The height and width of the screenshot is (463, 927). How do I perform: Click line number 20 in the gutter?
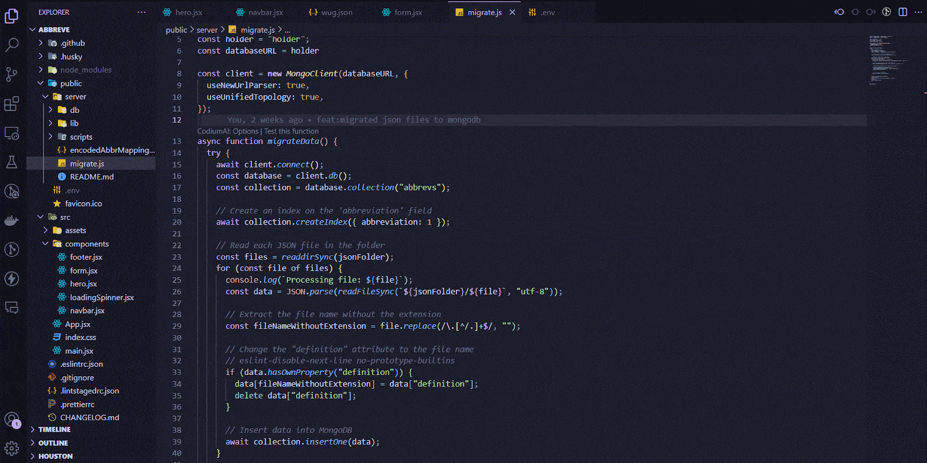(x=177, y=222)
